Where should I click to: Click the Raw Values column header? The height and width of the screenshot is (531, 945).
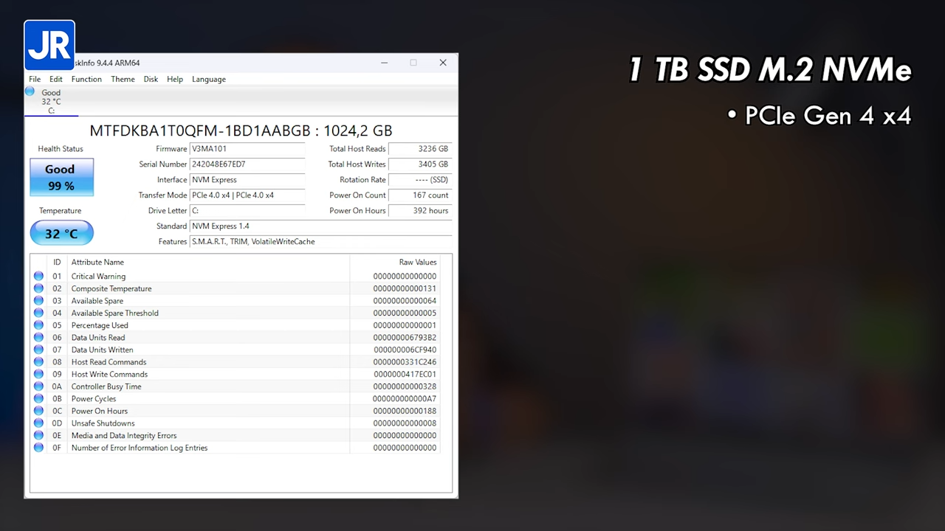(417, 262)
